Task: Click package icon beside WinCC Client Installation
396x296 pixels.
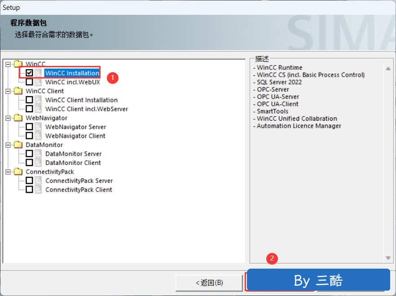Action: click(38, 100)
